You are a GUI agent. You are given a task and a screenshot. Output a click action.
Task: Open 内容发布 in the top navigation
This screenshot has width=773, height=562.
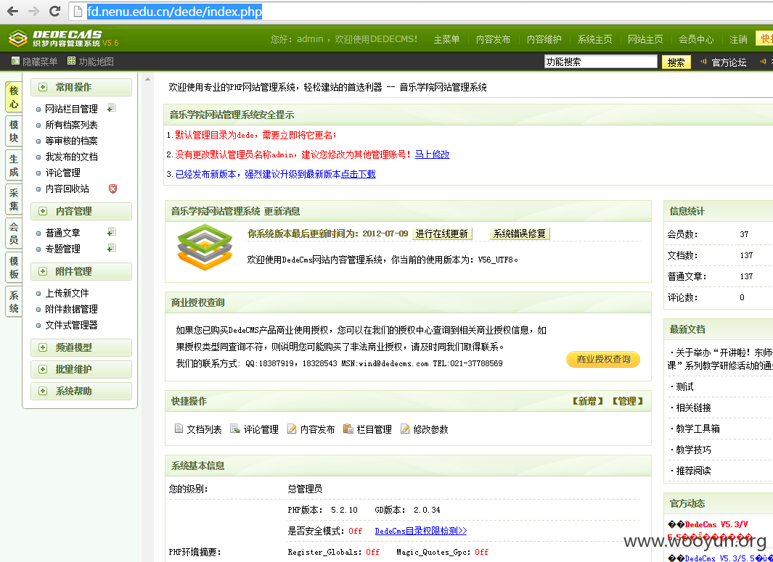(494, 39)
